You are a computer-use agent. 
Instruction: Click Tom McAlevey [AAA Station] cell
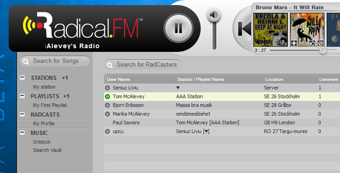pyautogui.click(x=208, y=123)
